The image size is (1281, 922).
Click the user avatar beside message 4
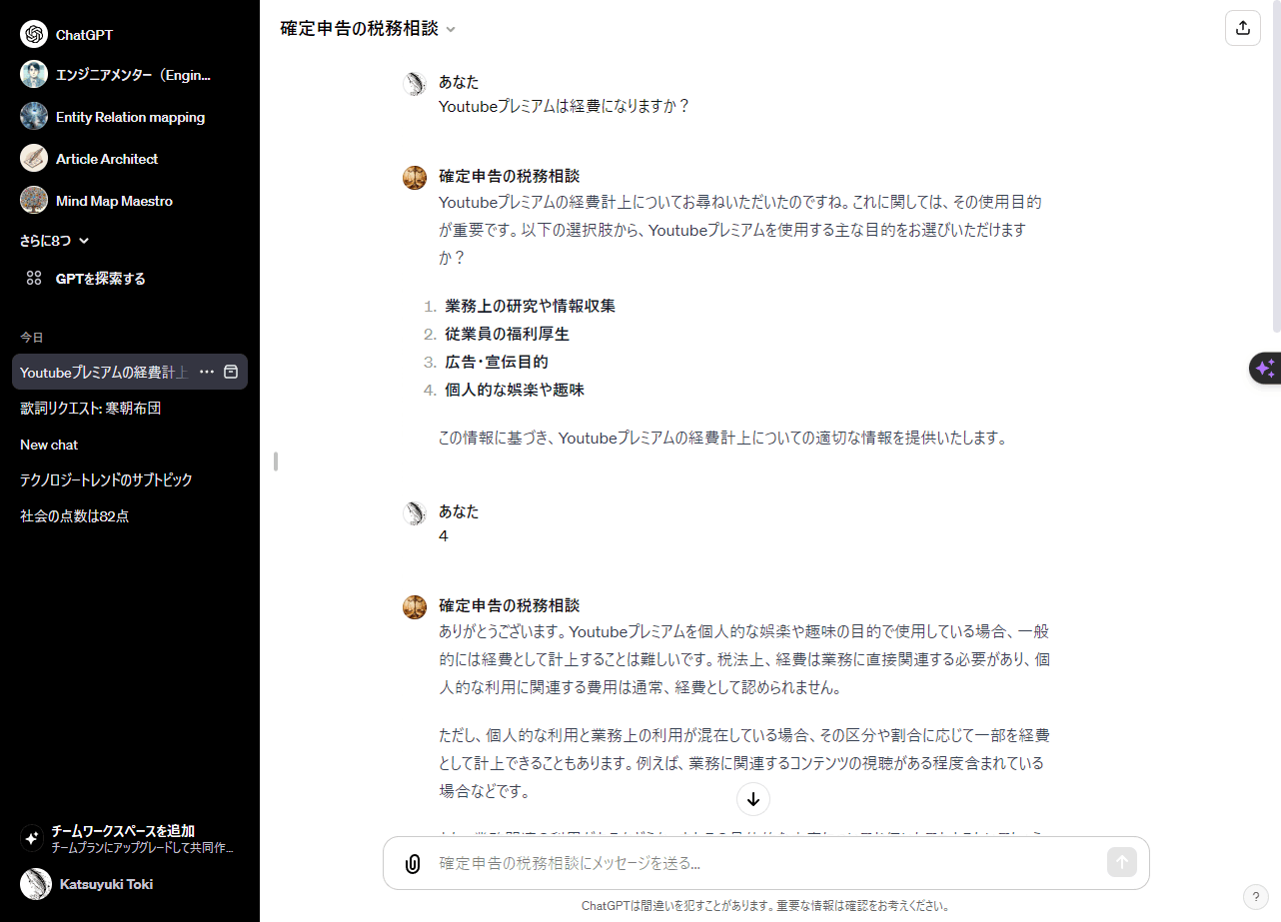(x=415, y=513)
